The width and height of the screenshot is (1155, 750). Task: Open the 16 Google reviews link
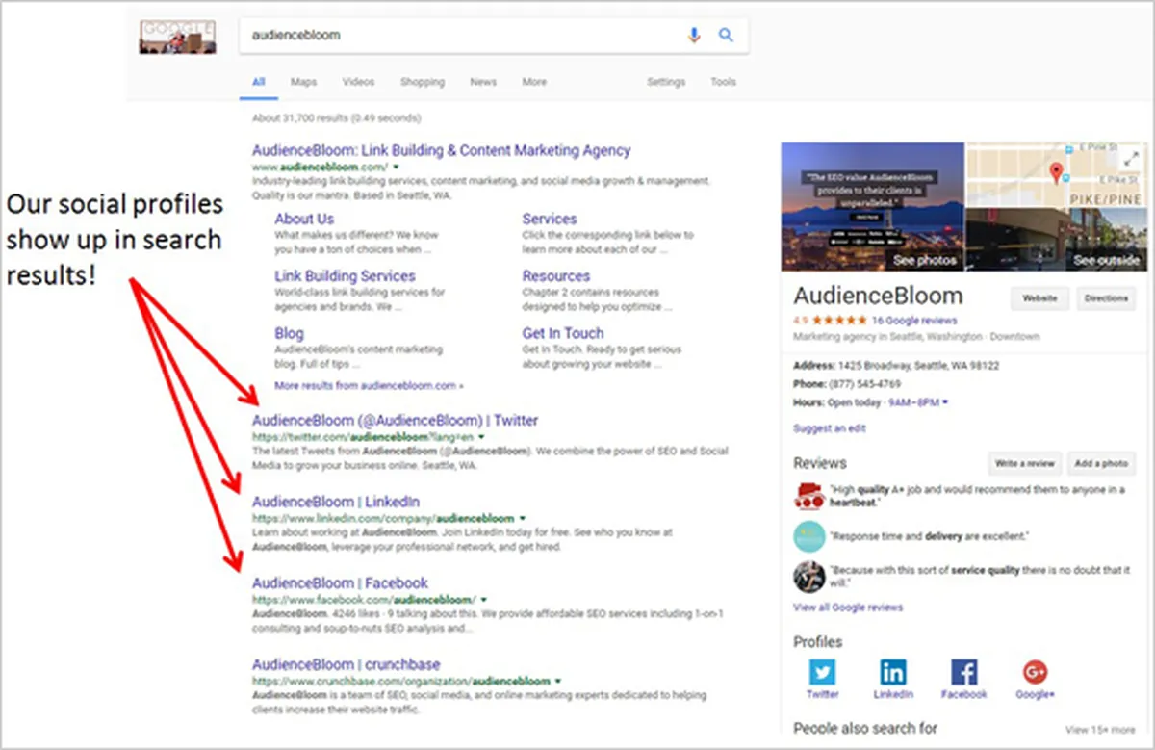914,320
